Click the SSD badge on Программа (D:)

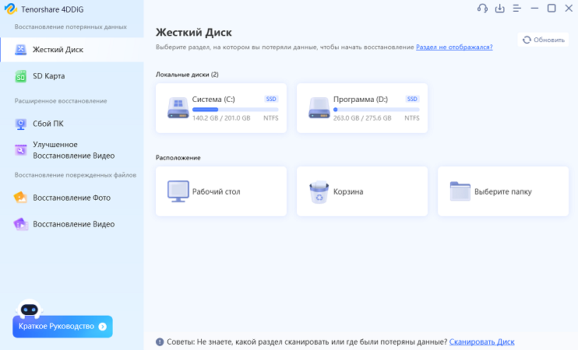412,99
